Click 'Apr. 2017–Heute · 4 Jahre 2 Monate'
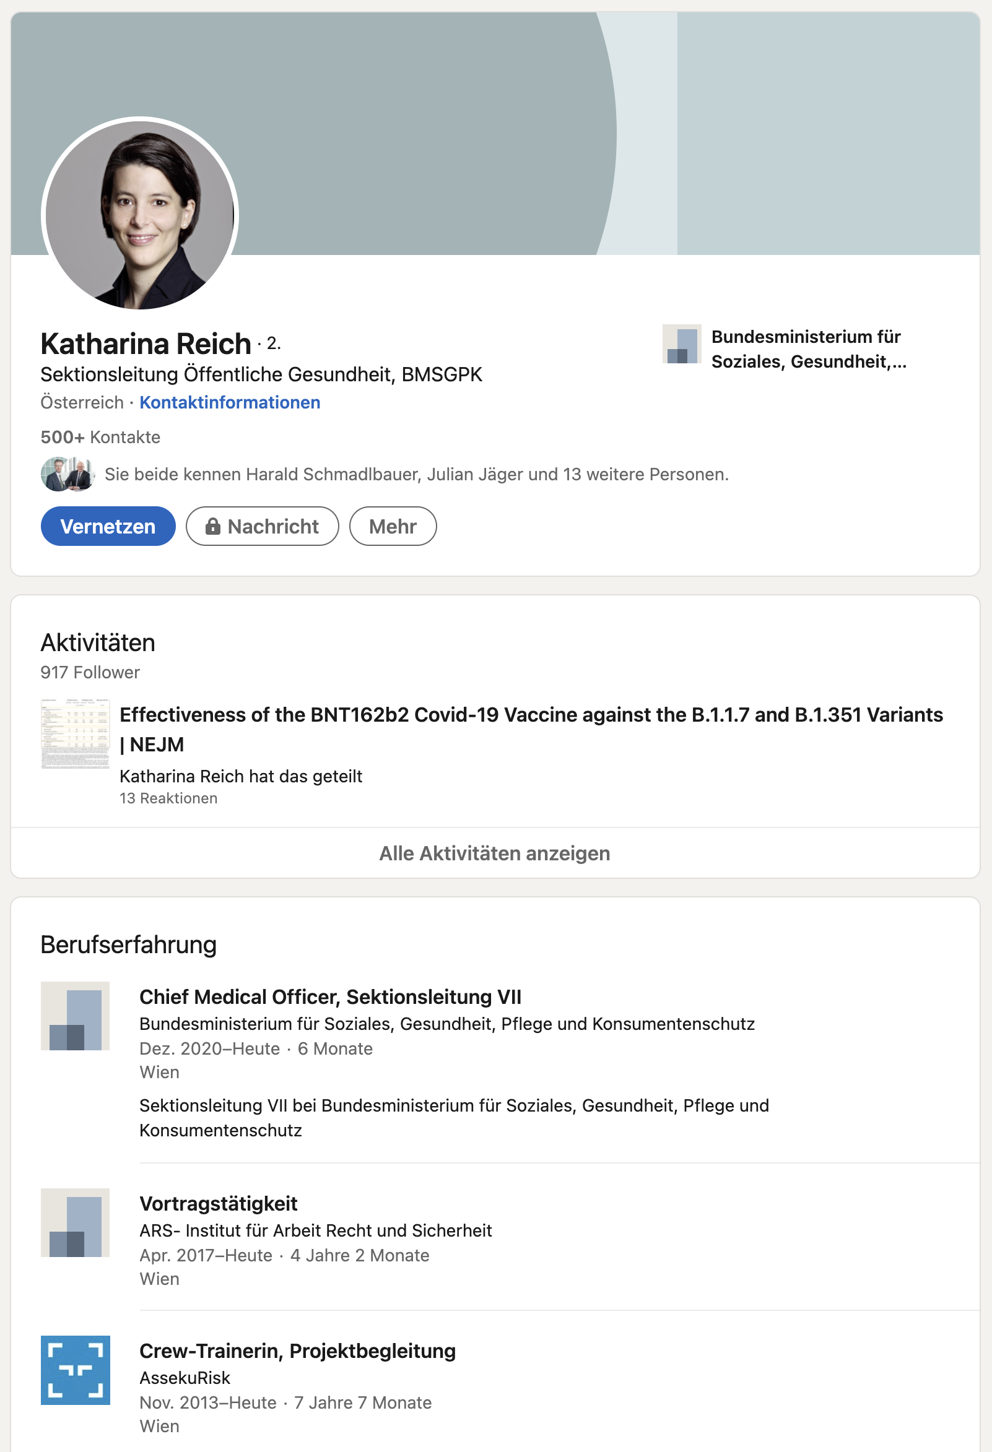Viewport: 992px width, 1452px height. (284, 1255)
